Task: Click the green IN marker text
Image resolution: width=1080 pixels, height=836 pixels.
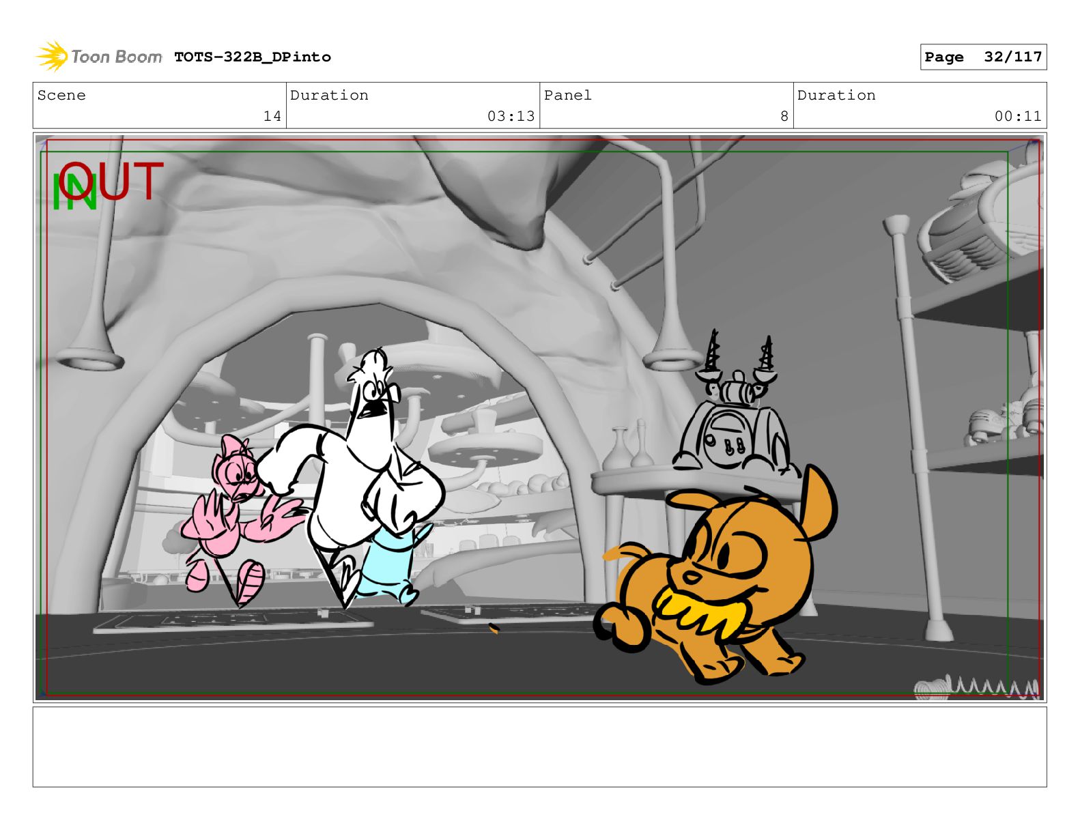Action: [74, 192]
